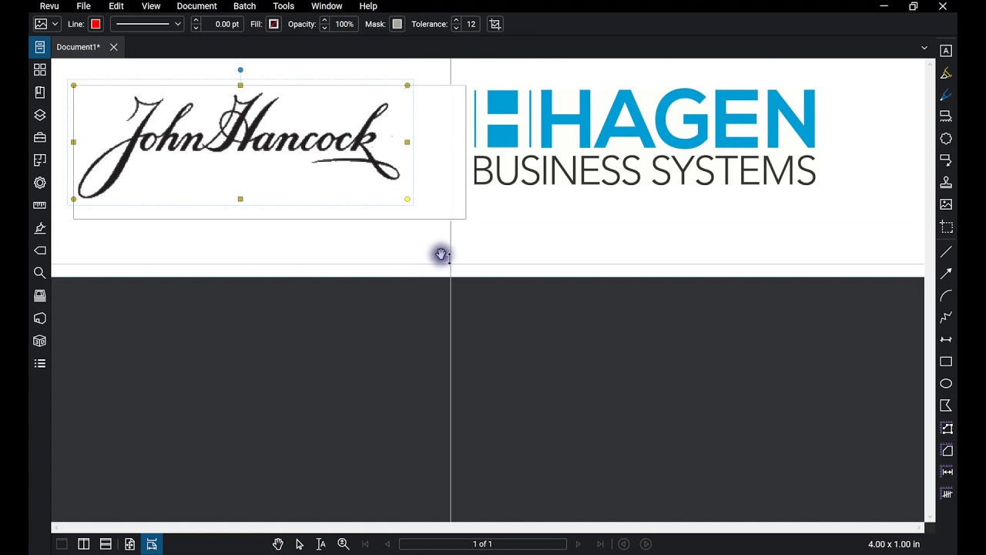This screenshot has height=555, width=986.
Task: Activate the Zoom tool
Action: click(x=344, y=544)
